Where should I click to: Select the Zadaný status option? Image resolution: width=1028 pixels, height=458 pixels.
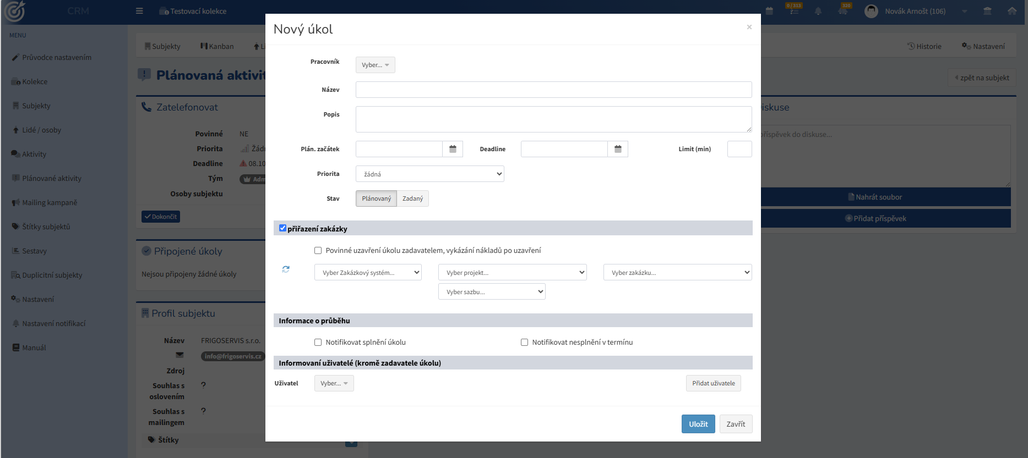coord(412,198)
